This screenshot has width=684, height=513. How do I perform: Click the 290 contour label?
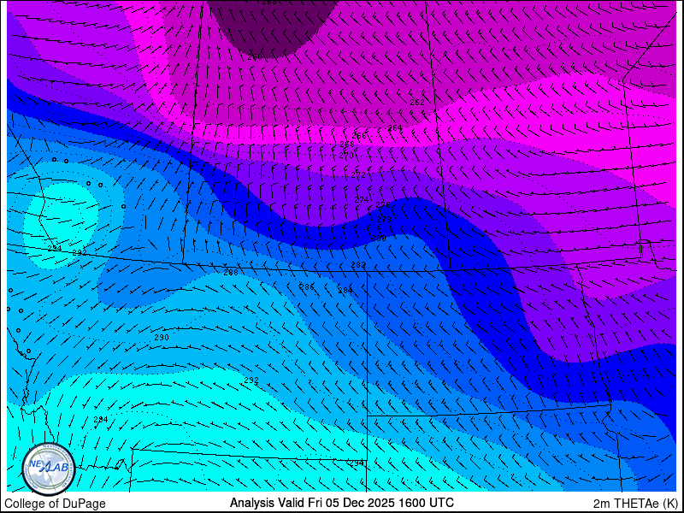pyautogui.click(x=162, y=338)
